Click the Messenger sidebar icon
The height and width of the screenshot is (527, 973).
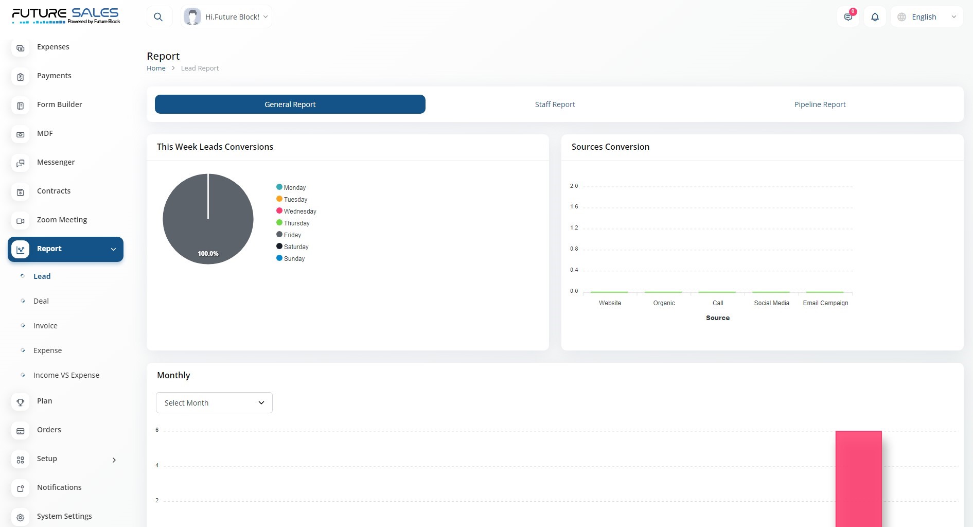(x=21, y=163)
